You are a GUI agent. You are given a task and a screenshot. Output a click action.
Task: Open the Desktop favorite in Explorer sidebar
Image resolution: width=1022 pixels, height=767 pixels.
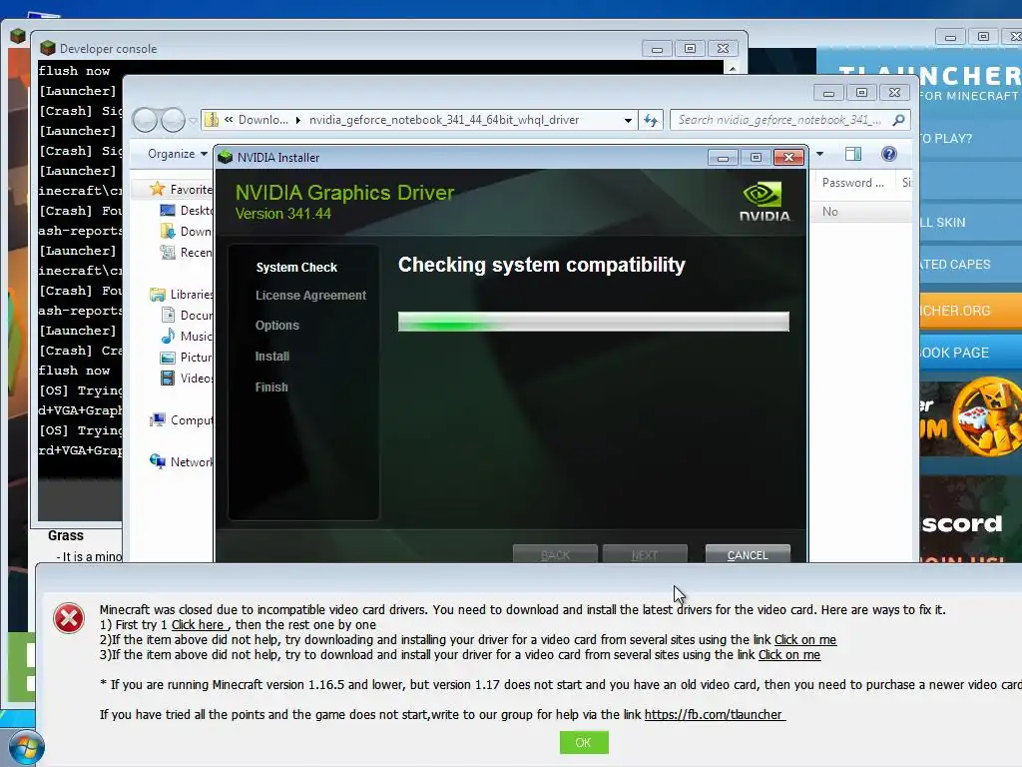click(x=187, y=210)
